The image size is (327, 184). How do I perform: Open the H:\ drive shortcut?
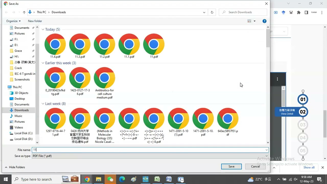tap(16, 56)
